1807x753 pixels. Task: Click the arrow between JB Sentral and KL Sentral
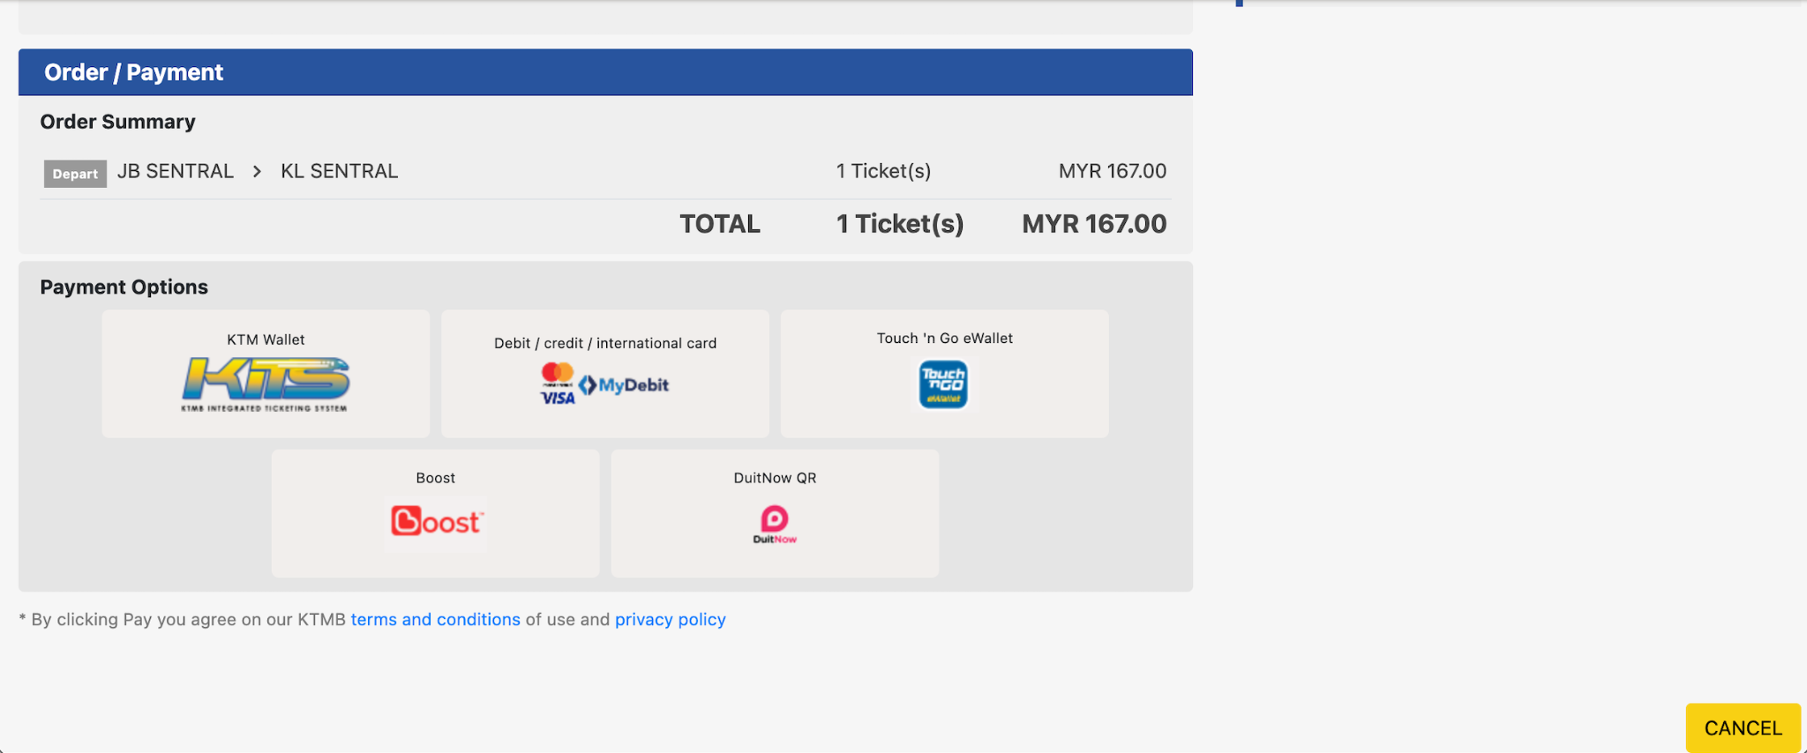[257, 171]
